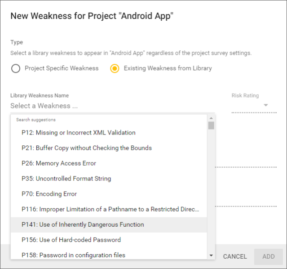
Task: Pick P12: Missing or Incorrect XML Validation
Action: click(x=79, y=133)
